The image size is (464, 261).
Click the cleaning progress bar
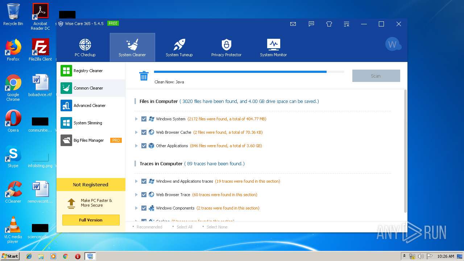pos(249,72)
